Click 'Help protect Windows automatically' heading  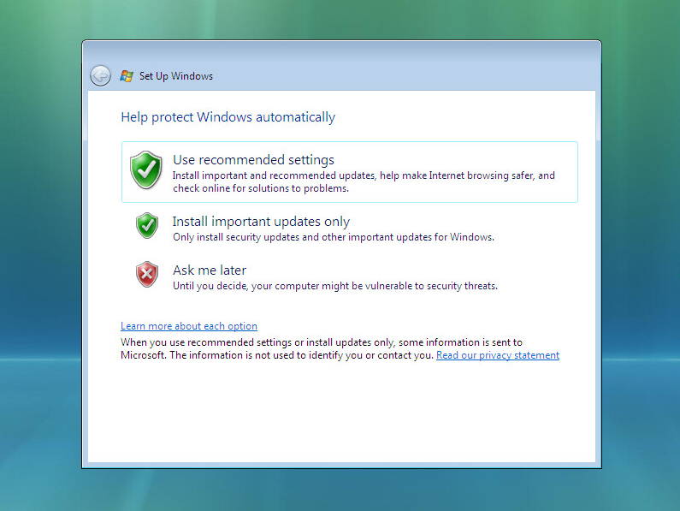click(x=228, y=117)
